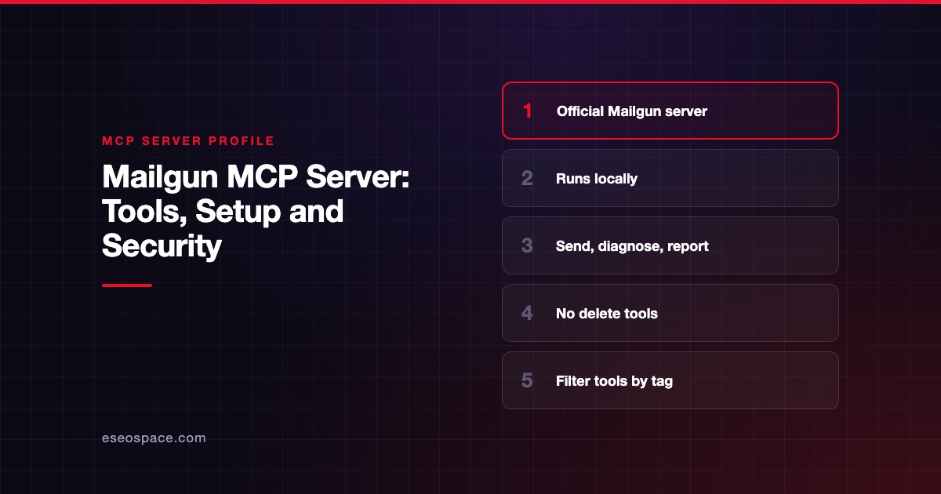Open the 'Filter tools by tag' card

tap(670, 380)
